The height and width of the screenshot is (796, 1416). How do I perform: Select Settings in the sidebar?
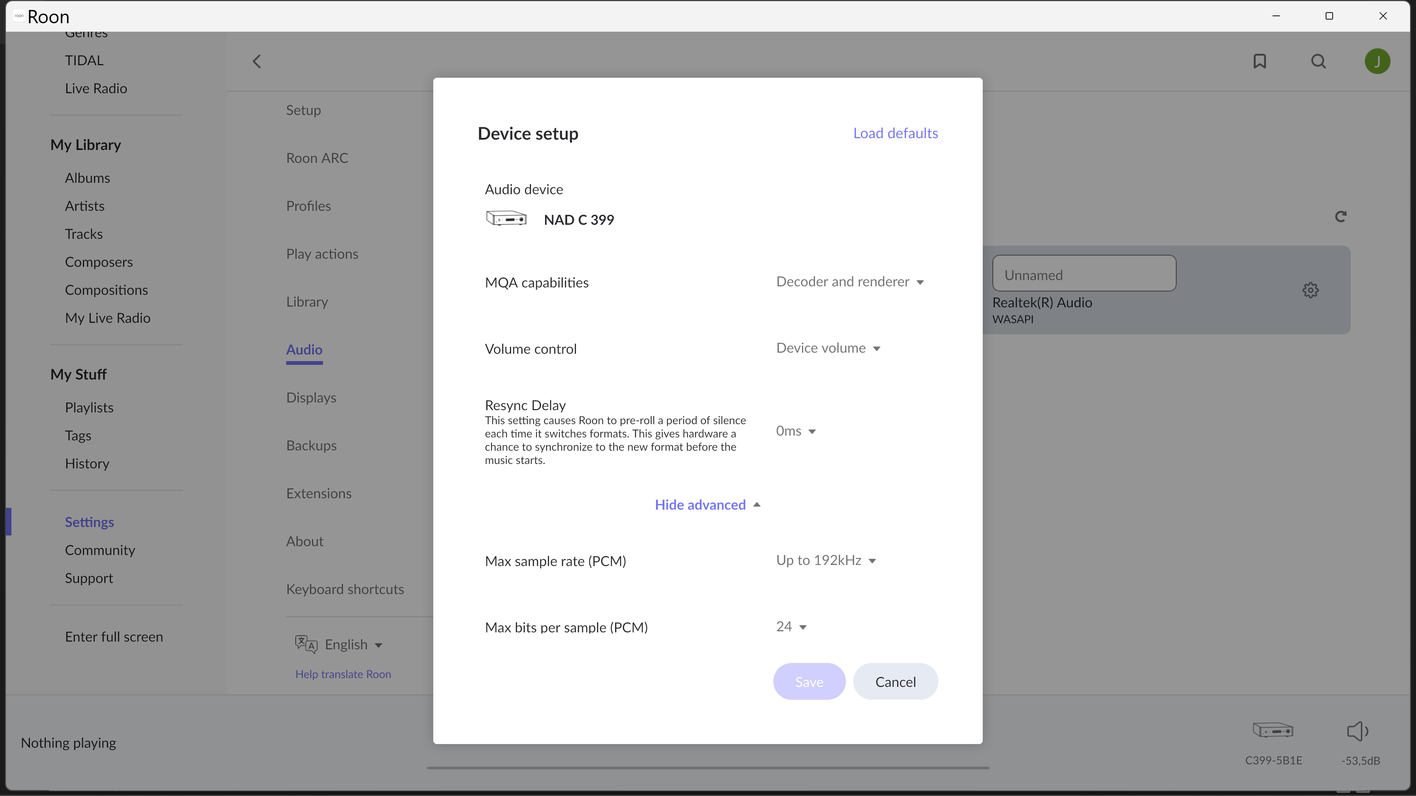(x=90, y=522)
